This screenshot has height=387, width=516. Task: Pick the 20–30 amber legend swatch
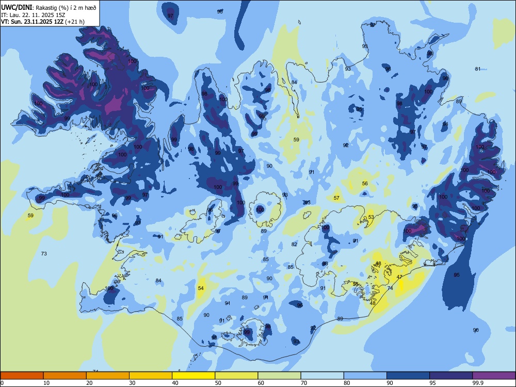[x=108, y=376]
